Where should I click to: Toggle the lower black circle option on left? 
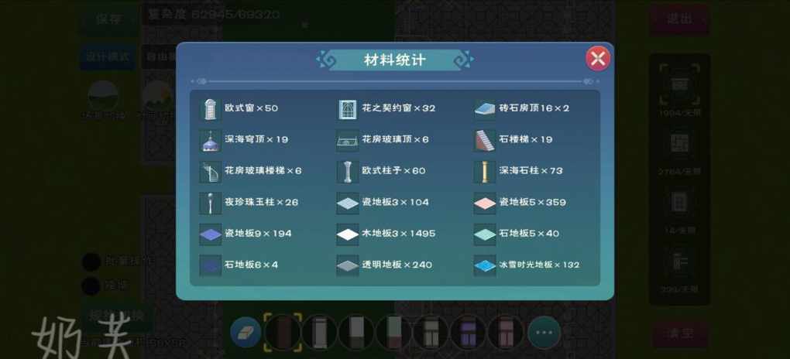pyautogui.click(x=91, y=285)
